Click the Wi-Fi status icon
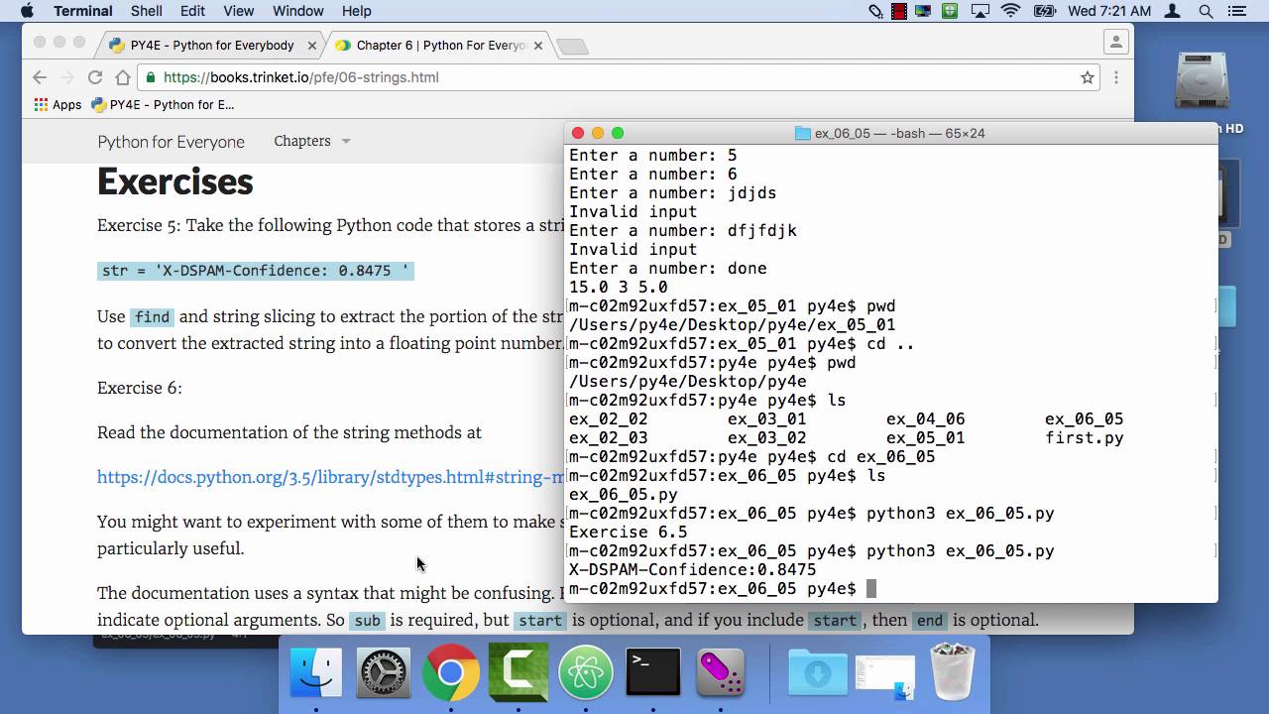Screen dimensions: 1269x714 [1011, 11]
